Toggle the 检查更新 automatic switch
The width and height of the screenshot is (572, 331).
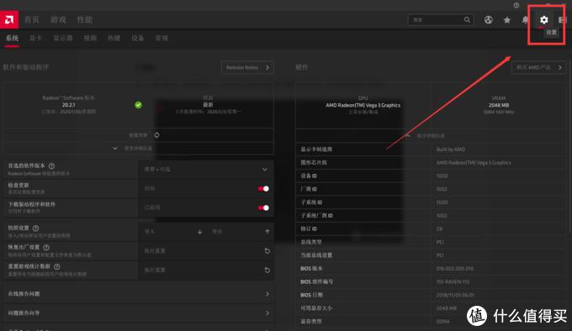coord(263,189)
